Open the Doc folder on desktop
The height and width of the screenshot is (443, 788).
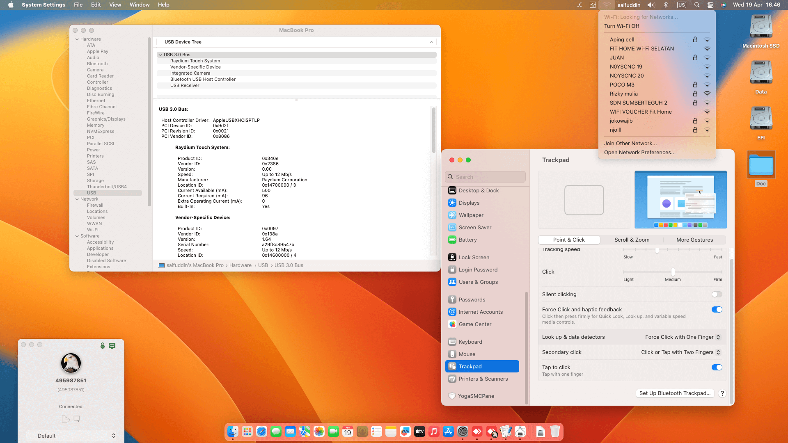pyautogui.click(x=761, y=165)
